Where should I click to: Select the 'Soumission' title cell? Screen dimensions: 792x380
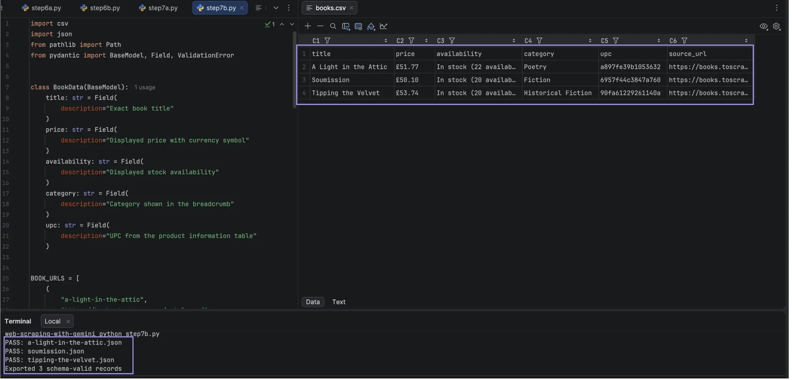(352, 80)
